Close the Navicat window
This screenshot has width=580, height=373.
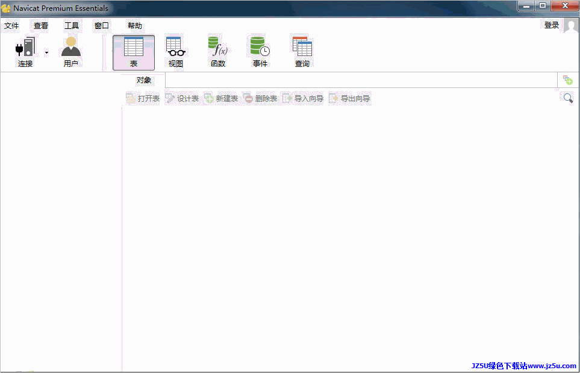pyautogui.click(x=565, y=5)
